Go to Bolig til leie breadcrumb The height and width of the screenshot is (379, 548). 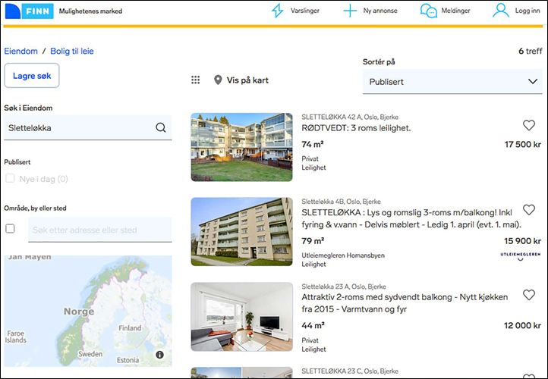72,51
